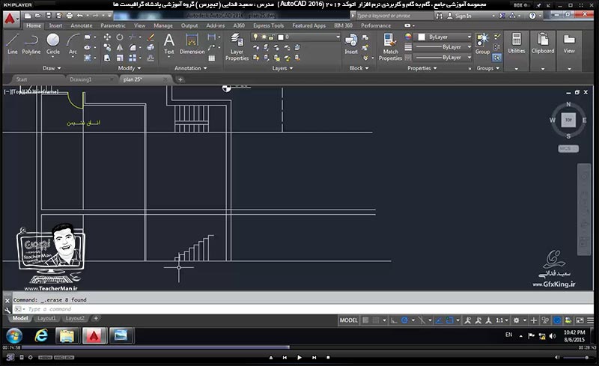Viewport: 599px width, 366px height.
Task: Select the Line tool
Action: [12, 43]
